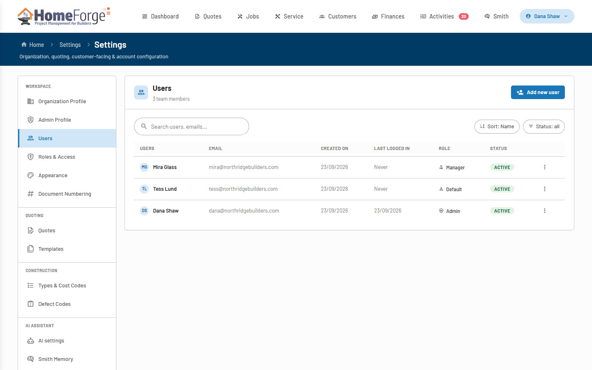Open Document Numbering settings
This screenshot has width=592, height=370.
(67, 194)
